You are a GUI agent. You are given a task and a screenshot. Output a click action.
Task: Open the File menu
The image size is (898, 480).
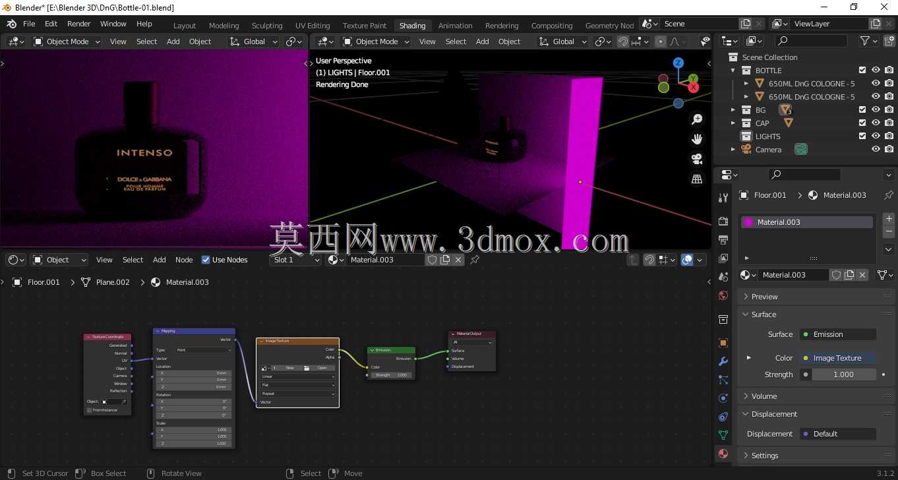point(29,24)
